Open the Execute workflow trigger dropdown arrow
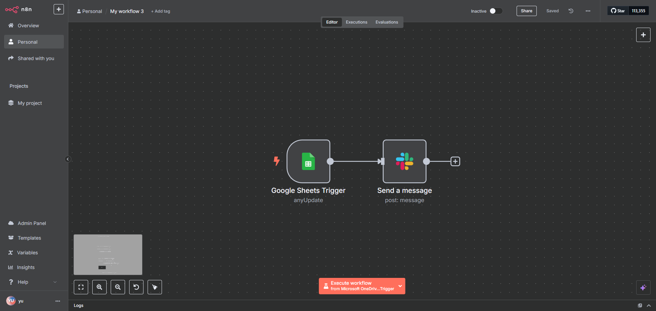656x311 pixels. tap(400, 286)
